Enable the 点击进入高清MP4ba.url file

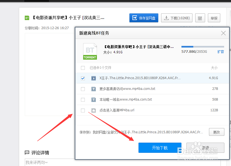pyautogui.click(x=83, y=110)
